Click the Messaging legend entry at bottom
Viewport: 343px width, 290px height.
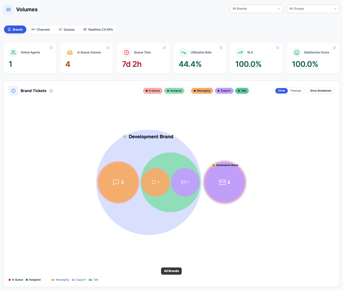[60, 280]
